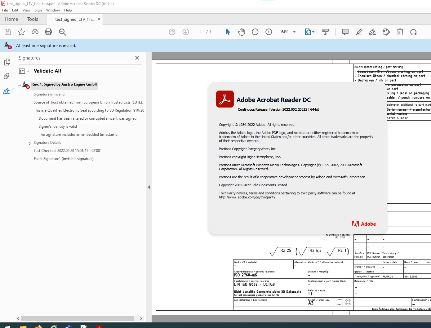Open File Explorer from taskbar
This screenshot has height=328, width=431.
[x=23, y=326]
